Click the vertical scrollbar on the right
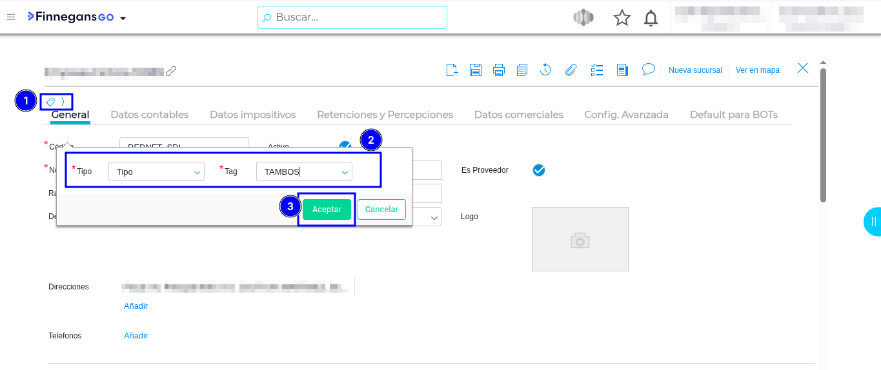Image resolution: width=881 pixels, height=370 pixels. click(823, 135)
